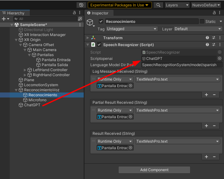
Task: Open the Layers dropdown in toolbar
Action: click(177, 5)
